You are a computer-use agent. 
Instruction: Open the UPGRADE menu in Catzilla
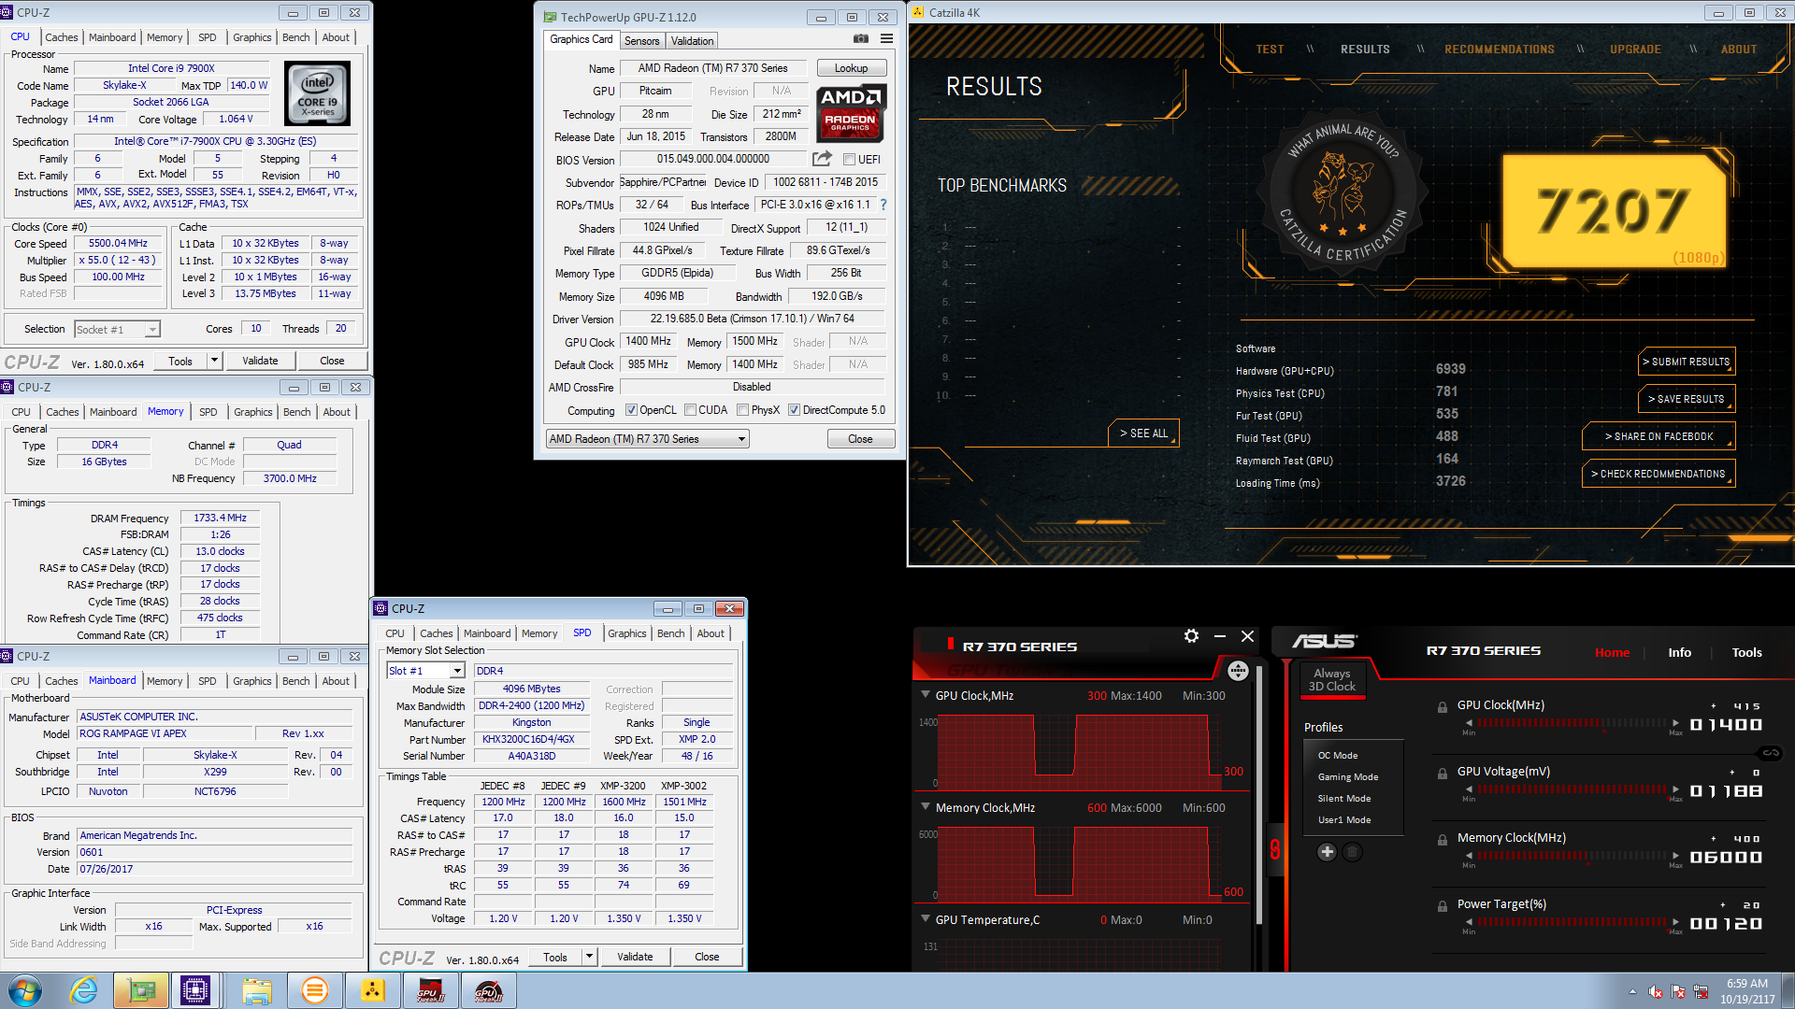[1635, 50]
